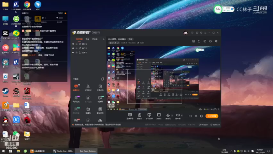Open the streamer tasks checklist tool
273x154 pixels.
(x=100, y=88)
